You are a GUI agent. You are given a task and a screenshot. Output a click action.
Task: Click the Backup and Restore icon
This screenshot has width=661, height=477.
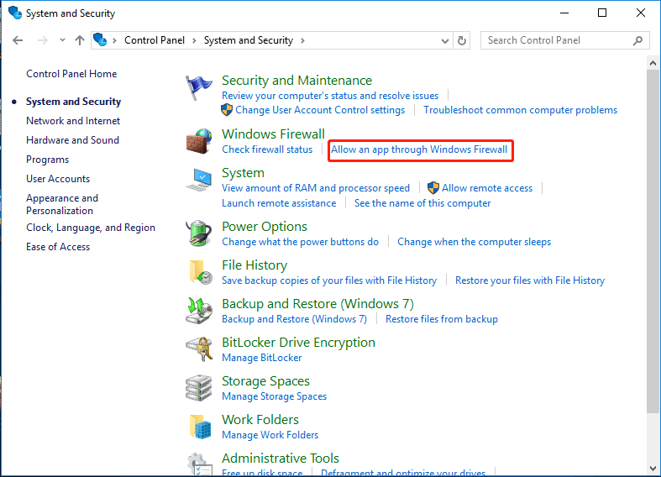click(199, 311)
